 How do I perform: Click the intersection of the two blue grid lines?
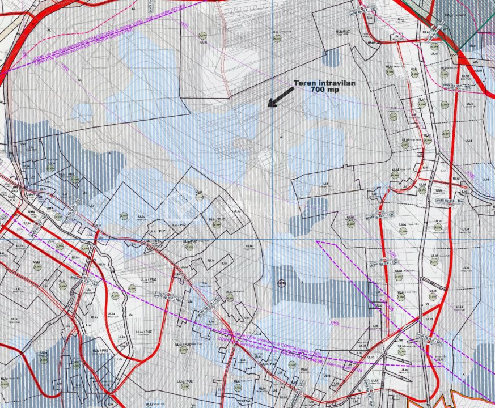(272, 239)
